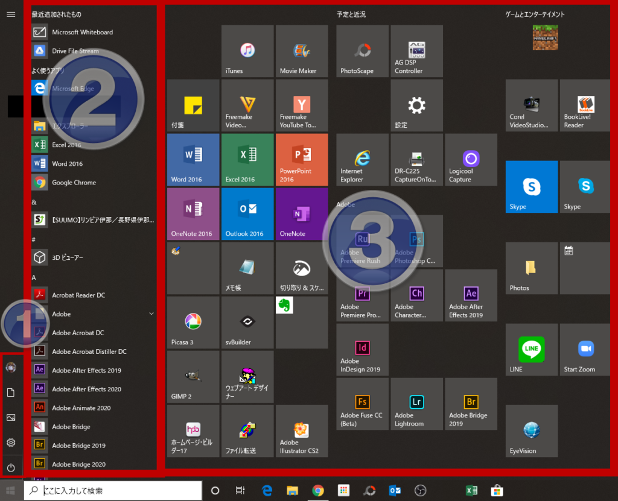This screenshot has width=618, height=501.
Task: Open Word 2016 tile
Action: click(x=193, y=160)
